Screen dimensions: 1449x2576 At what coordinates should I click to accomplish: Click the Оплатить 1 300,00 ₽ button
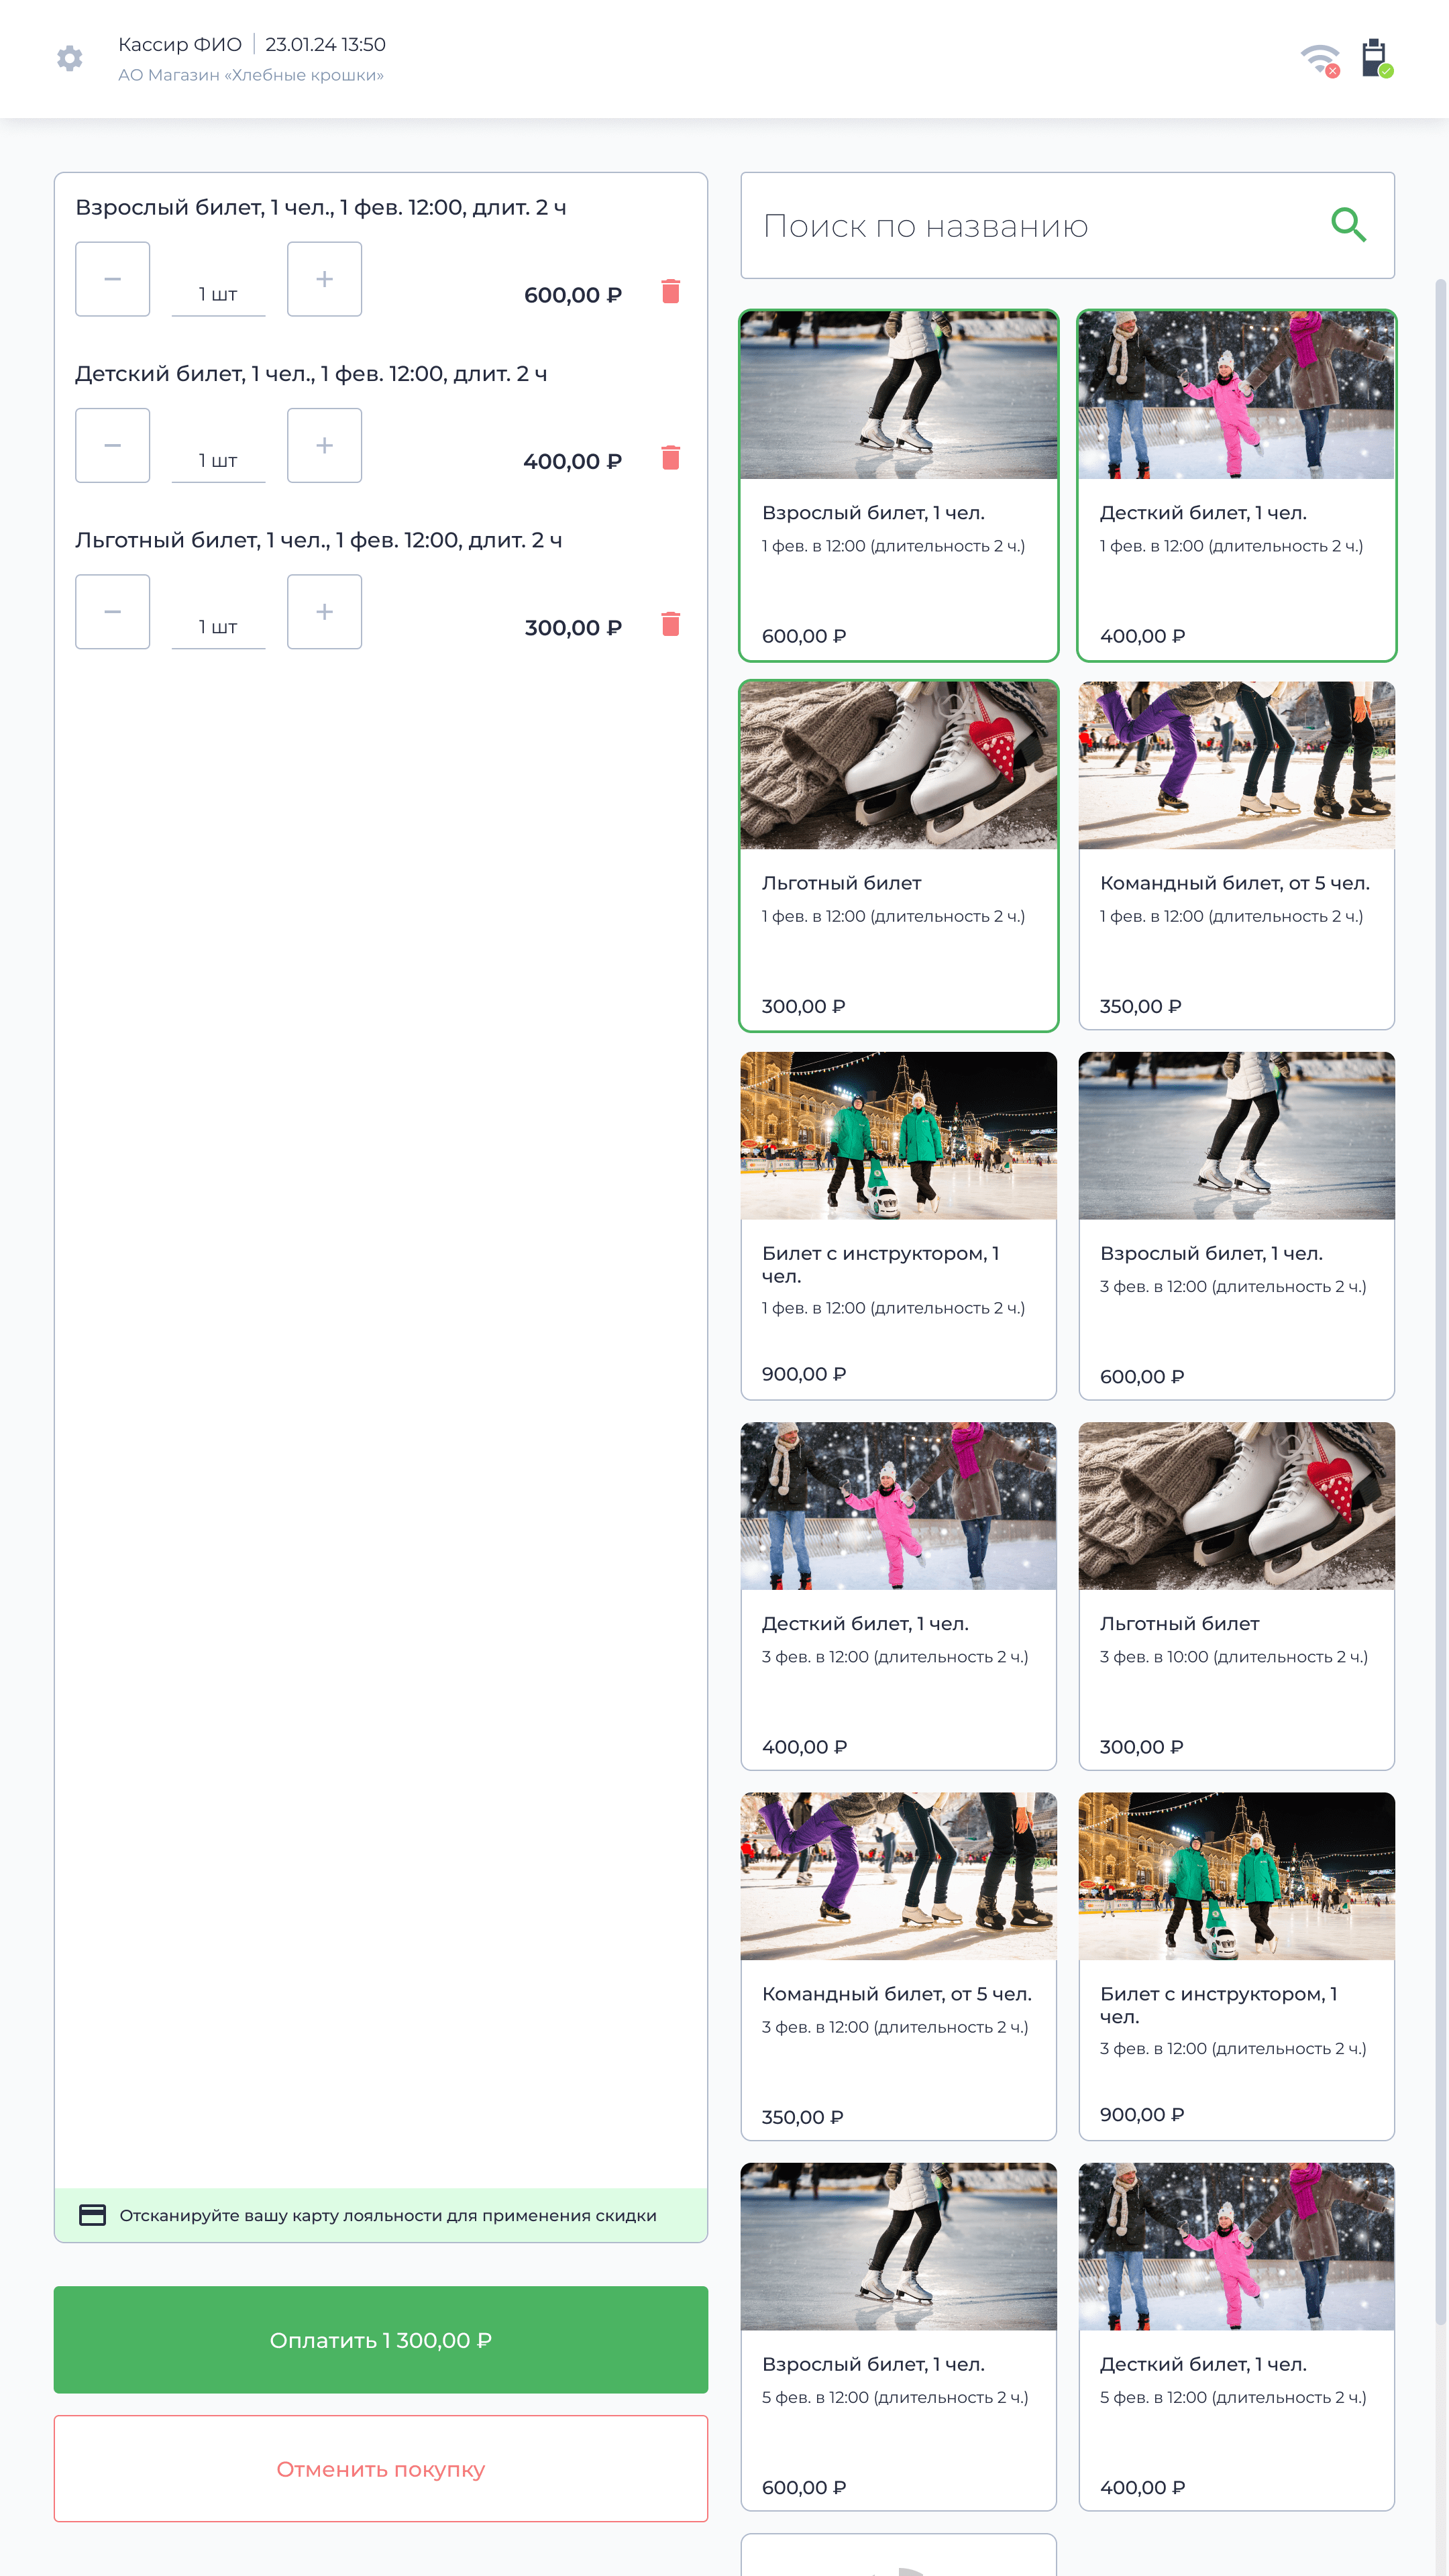click(x=380, y=2340)
